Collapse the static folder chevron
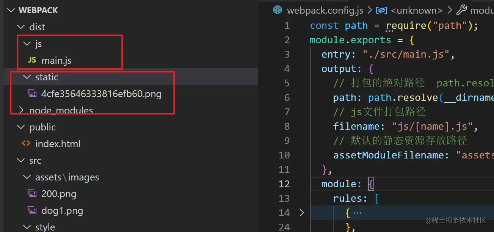 point(27,77)
